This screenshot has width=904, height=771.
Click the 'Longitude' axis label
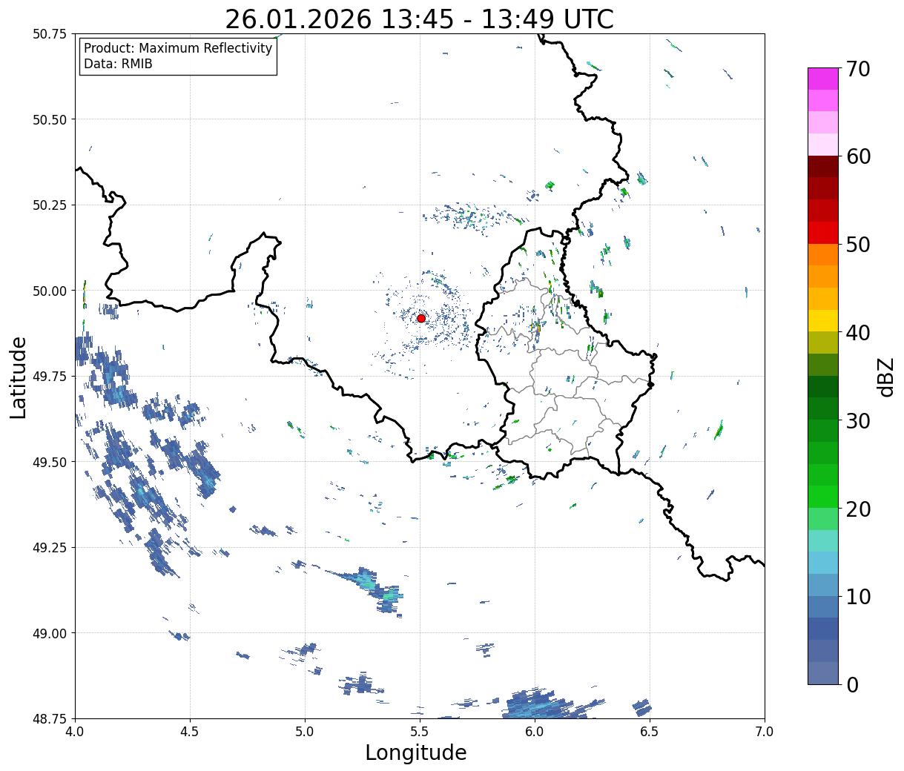tap(416, 752)
